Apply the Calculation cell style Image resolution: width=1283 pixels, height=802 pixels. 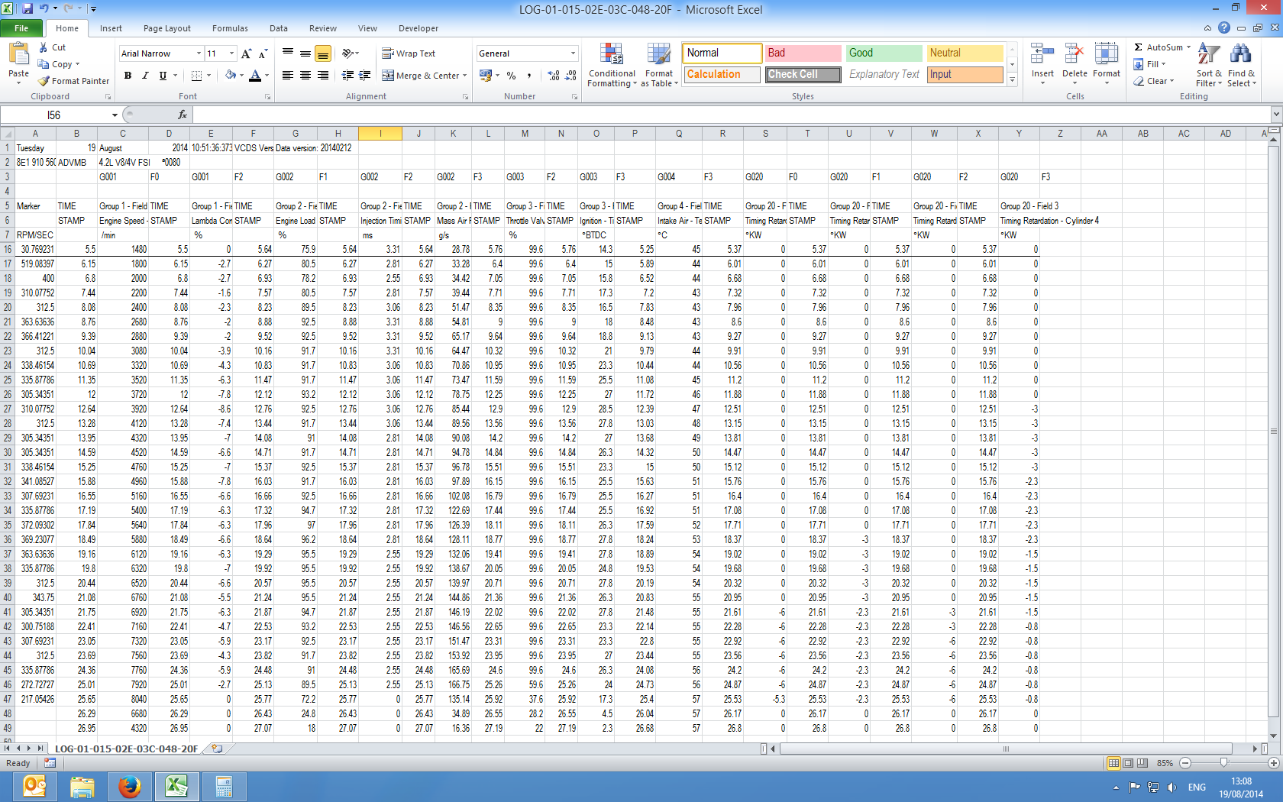pyautogui.click(x=721, y=74)
